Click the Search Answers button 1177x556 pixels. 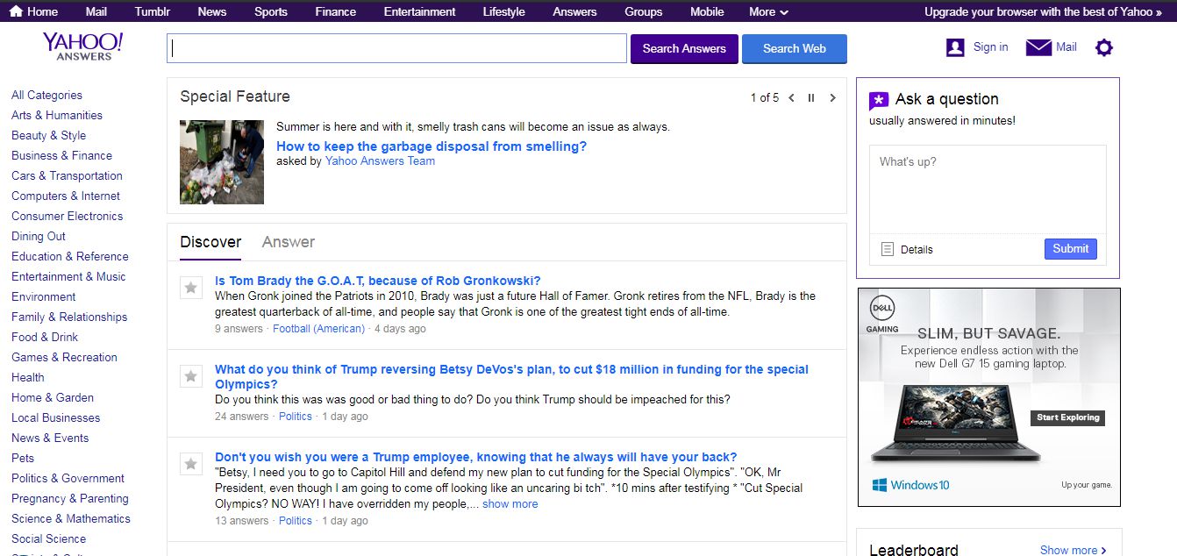pos(684,48)
